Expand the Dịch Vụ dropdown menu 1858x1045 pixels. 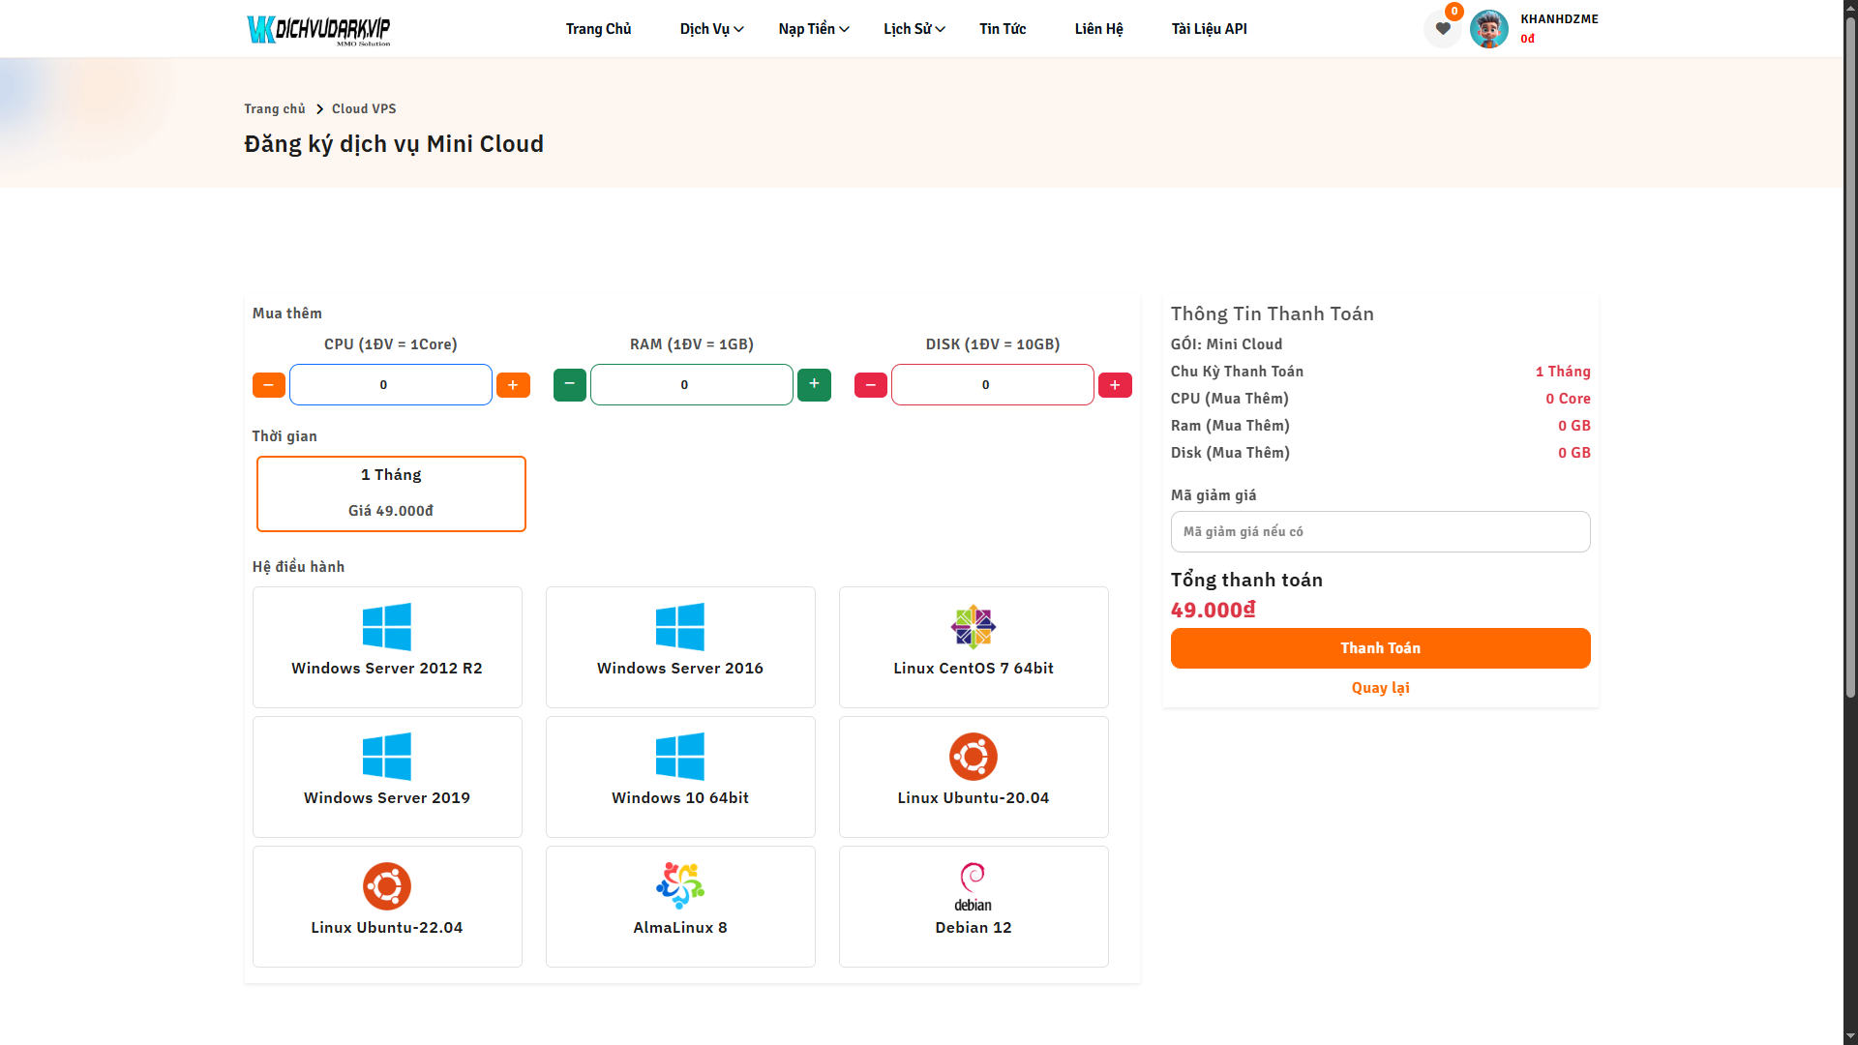point(711,29)
